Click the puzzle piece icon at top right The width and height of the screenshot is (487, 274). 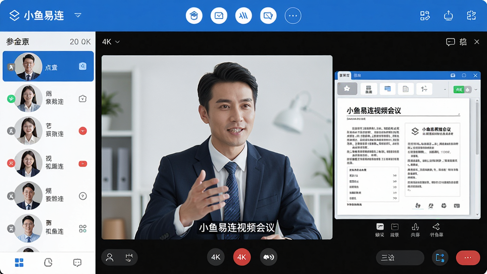[471, 16]
